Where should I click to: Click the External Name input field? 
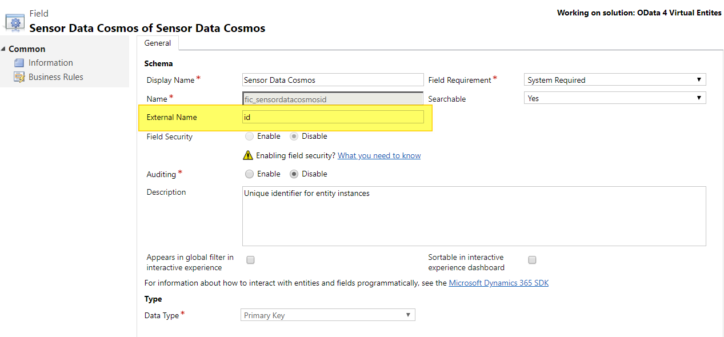[x=333, y=117]
